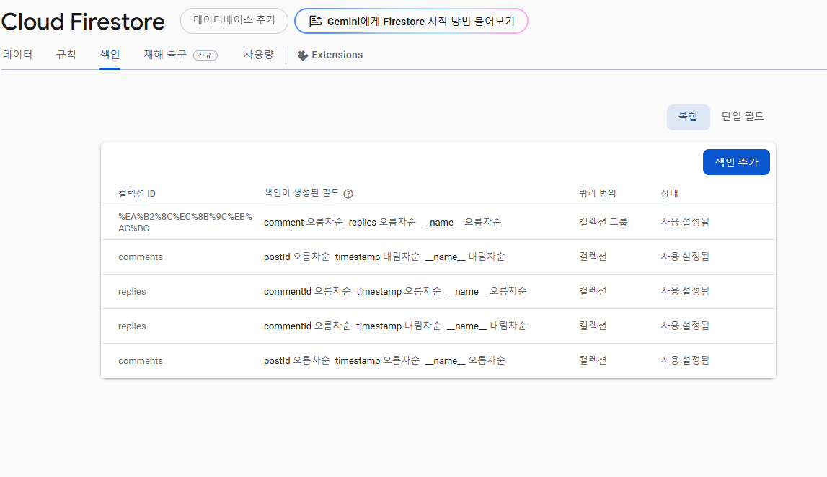
Task: Click the 색인 추가 button
Action: (x=736, y=162)
